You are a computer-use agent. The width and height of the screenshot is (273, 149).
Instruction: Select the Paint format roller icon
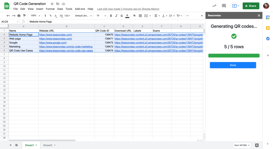(24, 16)
